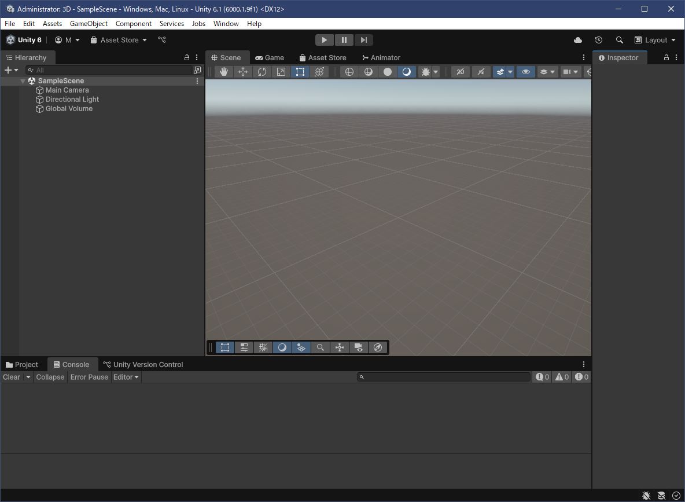Viewport: 685px width, 502px height.
Task: Toggle Console errors counter
Action: (x=581, y=377)
